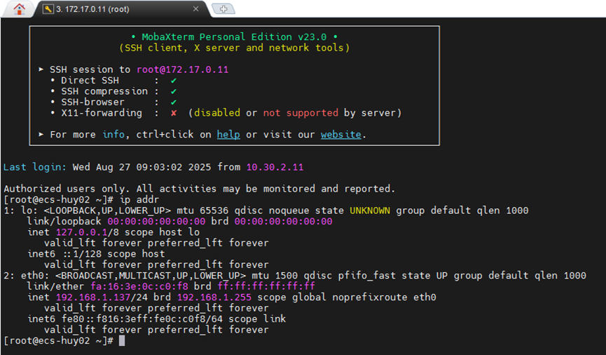Select the 172.17.0.11 (root) session tab
Image resolution: width=606 pixels, height=355 pixels.
tap(123, 9)
